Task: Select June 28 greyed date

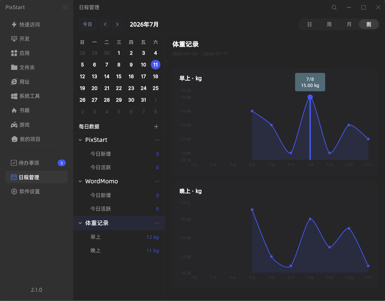Action: click(83, 53)
